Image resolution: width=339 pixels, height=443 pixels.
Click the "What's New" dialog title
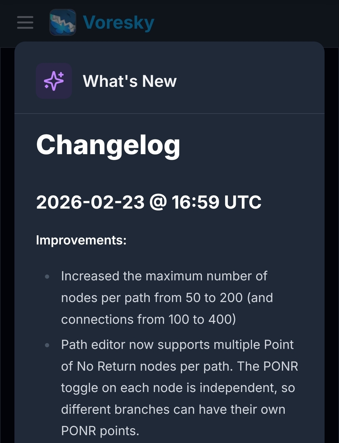tap(130, 81)
